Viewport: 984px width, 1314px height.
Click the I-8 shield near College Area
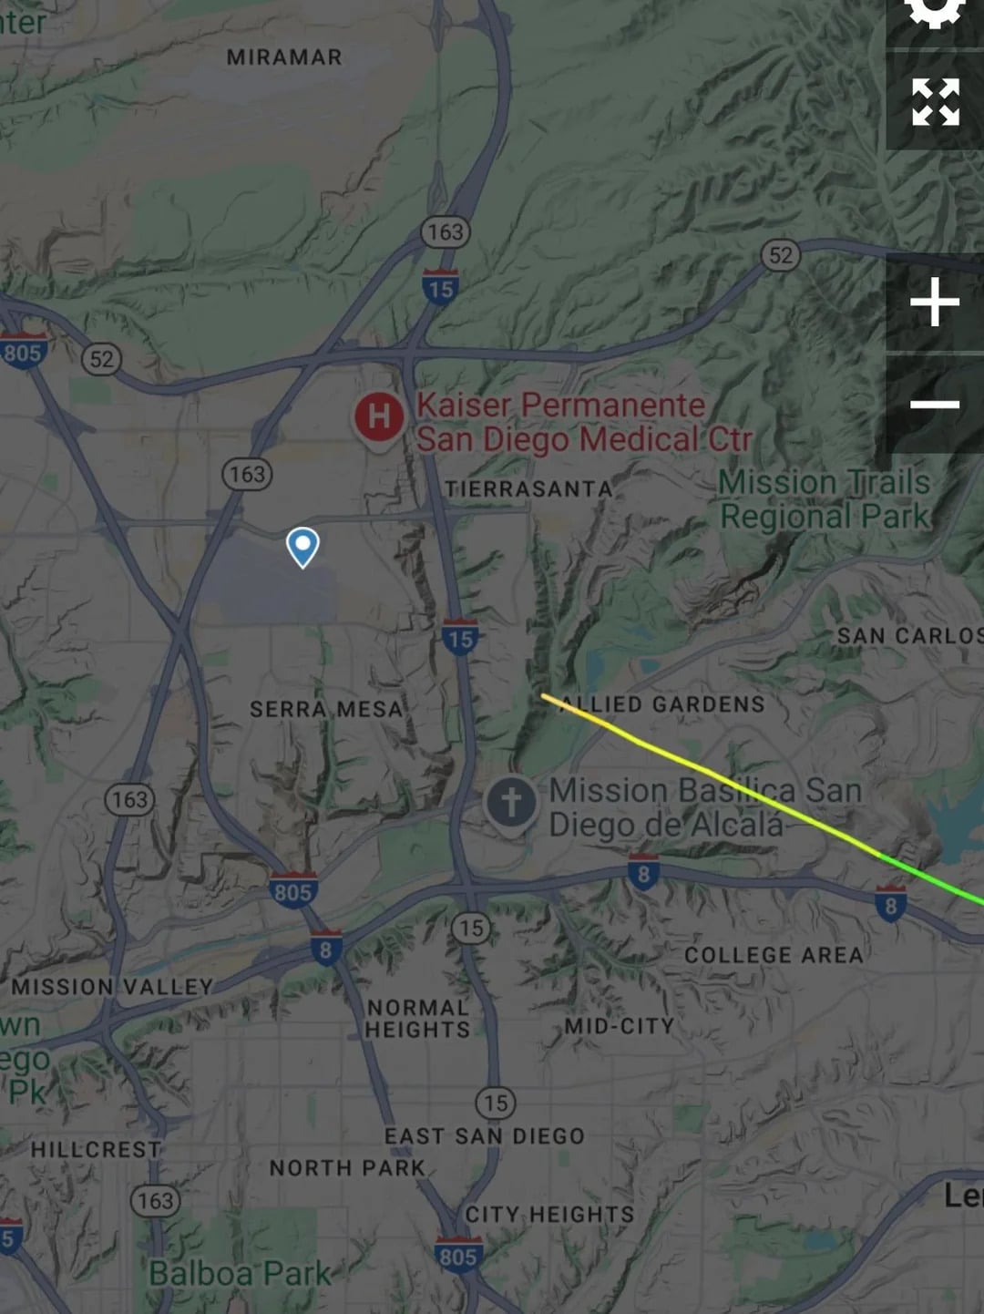coord(890,902)
